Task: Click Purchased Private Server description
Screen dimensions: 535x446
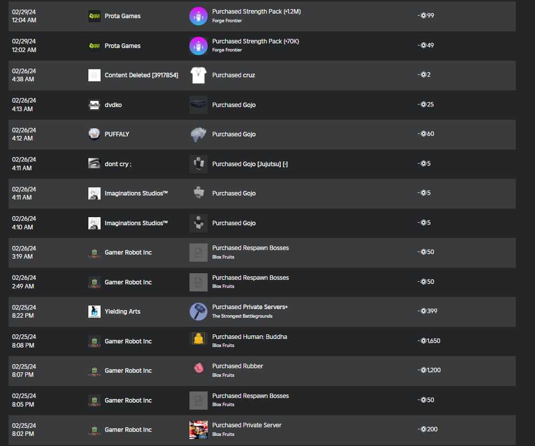Action: tap(247, 425)
